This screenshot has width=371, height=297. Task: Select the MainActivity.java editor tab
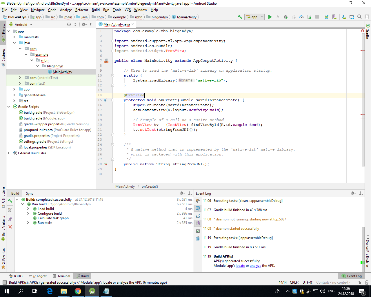pyautogui.click(x=117, y=24)
